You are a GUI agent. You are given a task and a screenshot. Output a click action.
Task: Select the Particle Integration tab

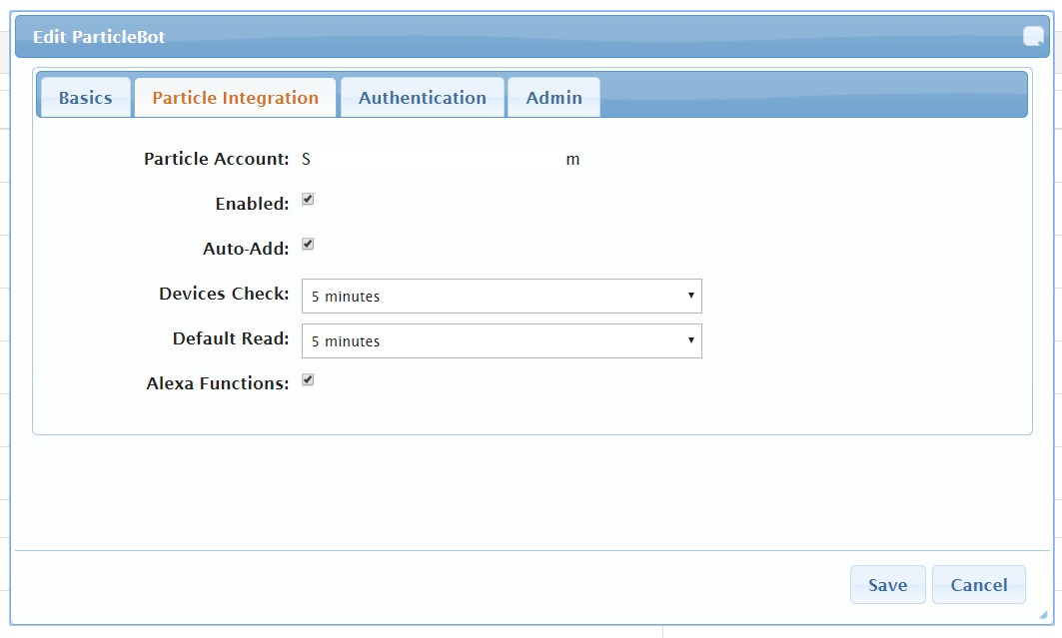(235, 98)
